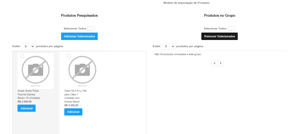Toggle Selecionar Todos under Produtos no Grupo
Viewport: 293px width, 134px height.
click(231, 29)
